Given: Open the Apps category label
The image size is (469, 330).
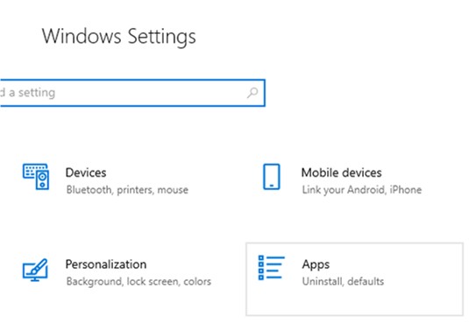Looking at the screenshot, I should tap(316, 264).
